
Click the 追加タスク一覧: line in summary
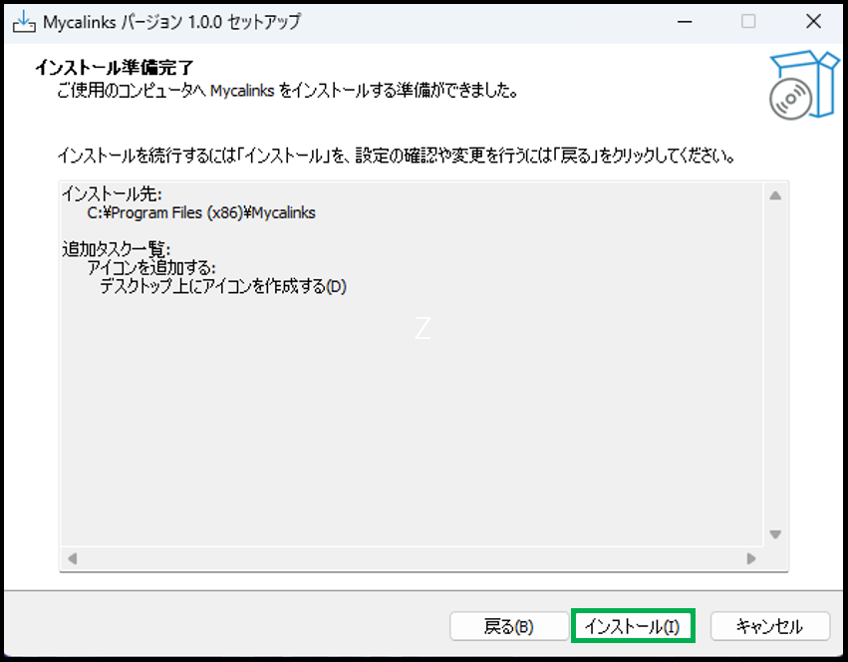coord(117,249)
